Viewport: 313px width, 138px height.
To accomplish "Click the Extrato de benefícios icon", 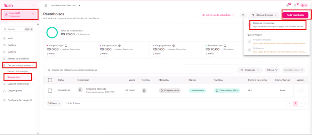I will (x=4, y=58).
